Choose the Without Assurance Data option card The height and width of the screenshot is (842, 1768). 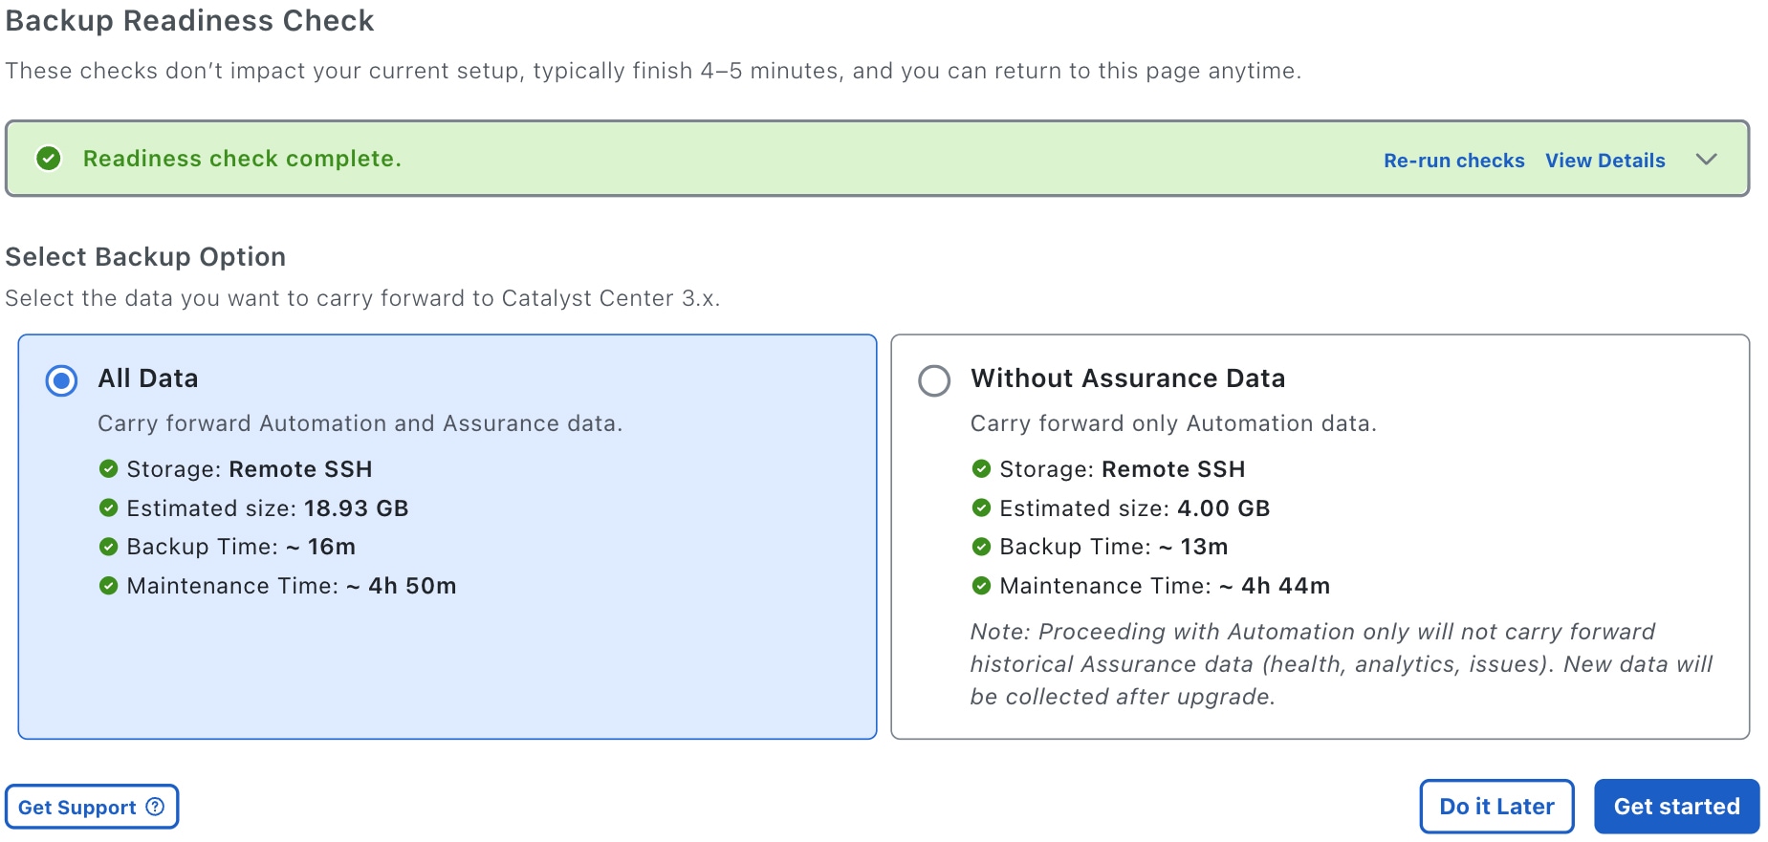1320,536
